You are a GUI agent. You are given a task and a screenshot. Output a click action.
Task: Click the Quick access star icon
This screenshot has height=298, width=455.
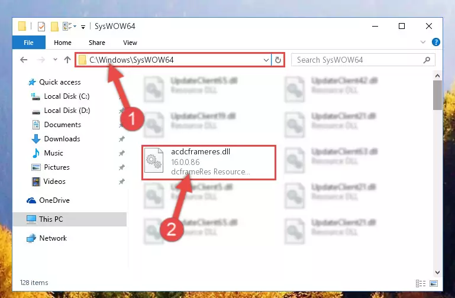tap(31, 82)
